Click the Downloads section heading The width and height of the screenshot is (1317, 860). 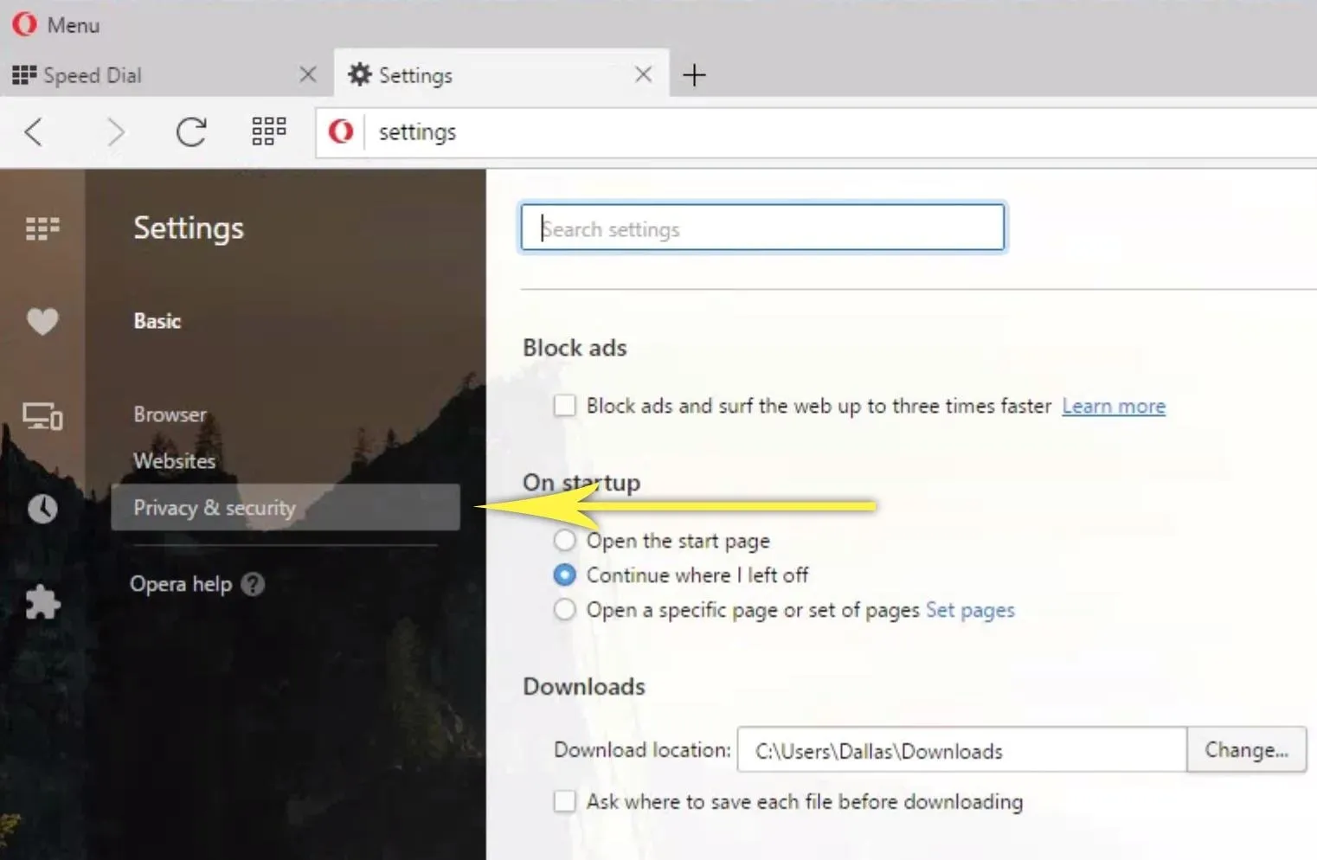tap(584, 687)
